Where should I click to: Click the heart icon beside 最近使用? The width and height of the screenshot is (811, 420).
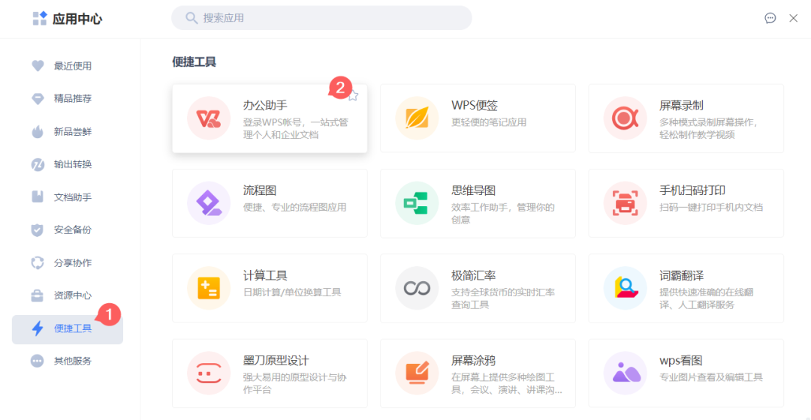pyautogui.click(x=38, y=65)
